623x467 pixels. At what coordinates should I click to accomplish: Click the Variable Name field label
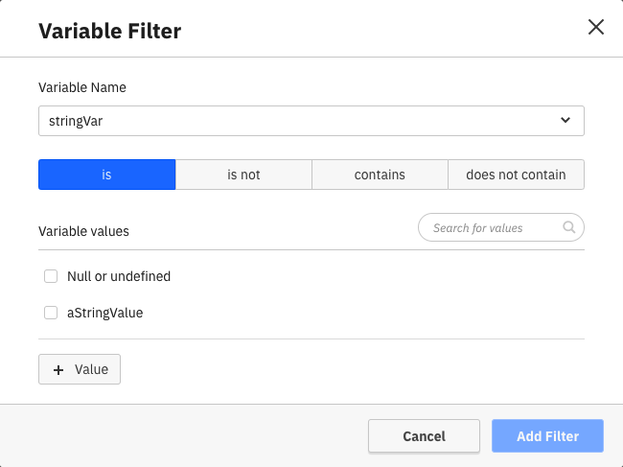(82, 87)
